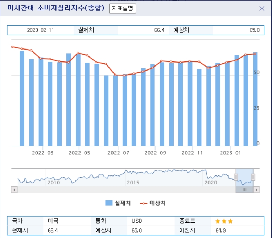Click the bottom table 예상치 value 65.0

[x=137, y=230]
